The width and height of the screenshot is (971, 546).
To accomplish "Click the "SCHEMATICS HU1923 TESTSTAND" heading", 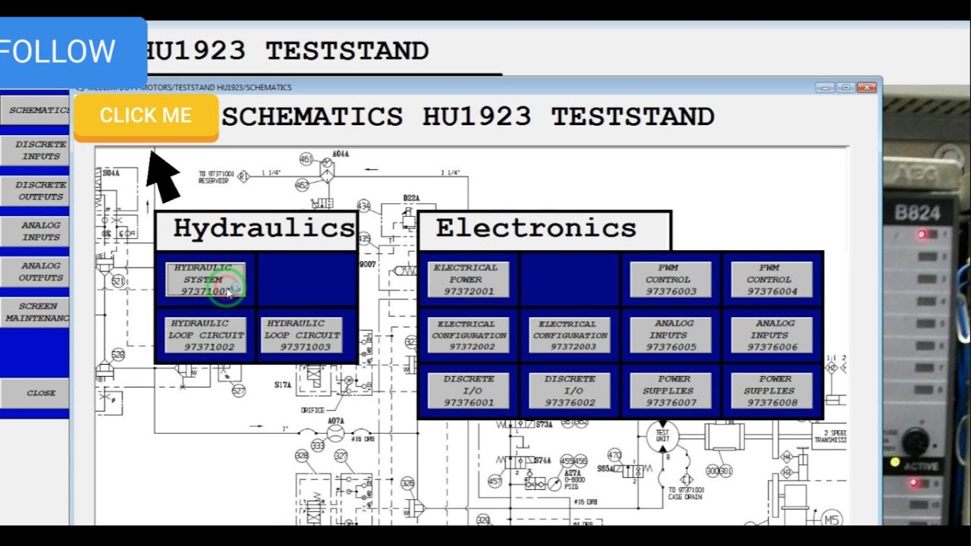I will point(468,117).
